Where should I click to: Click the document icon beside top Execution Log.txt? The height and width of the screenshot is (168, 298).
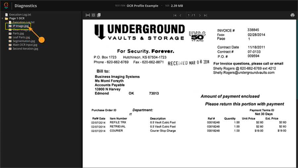point(7,15)
